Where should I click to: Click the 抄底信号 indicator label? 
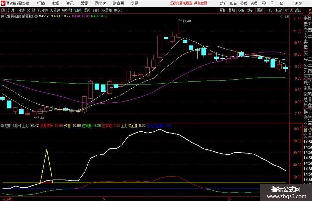click(46, 126)
